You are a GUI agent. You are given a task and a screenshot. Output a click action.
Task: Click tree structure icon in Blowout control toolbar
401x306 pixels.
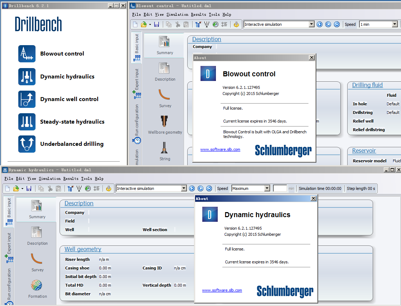click(198, 24)
